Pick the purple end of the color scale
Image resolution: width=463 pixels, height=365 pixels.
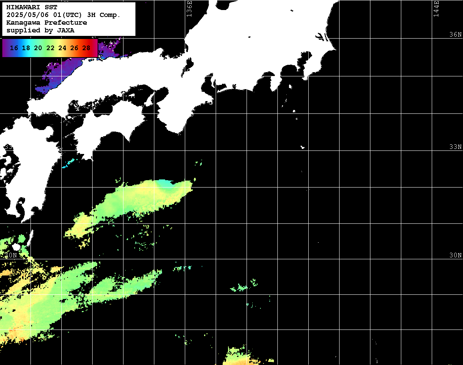pyautogui.click(x=5, y=48)
